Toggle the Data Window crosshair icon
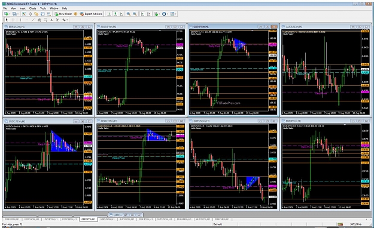374x228 pixels. pyautogui.click(x=31, y=14)
